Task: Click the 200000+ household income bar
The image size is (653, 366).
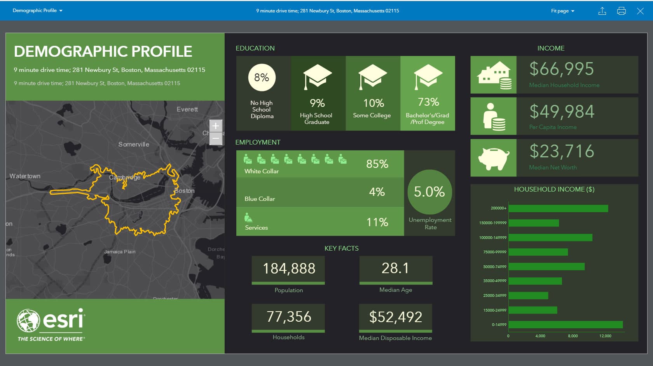Action: click(x=558, y=208)
